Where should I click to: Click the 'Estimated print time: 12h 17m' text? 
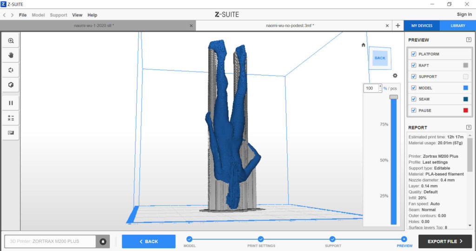click(436, 137)
